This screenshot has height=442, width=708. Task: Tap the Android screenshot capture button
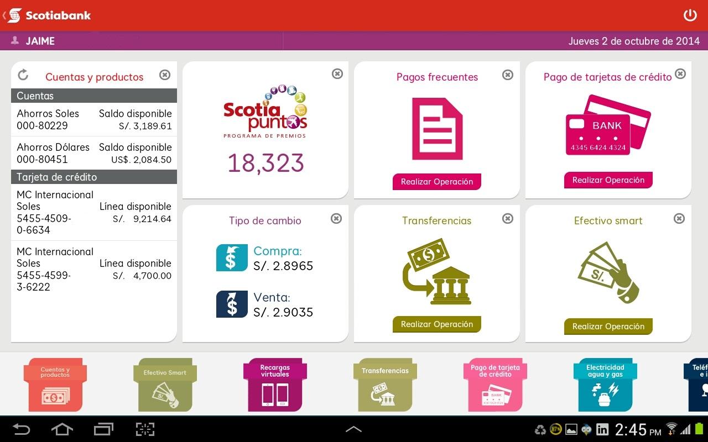[x=145, y=429]
